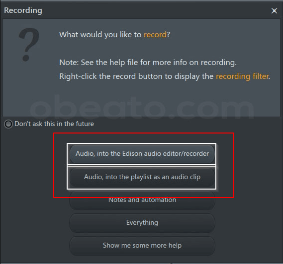Click the "Don't ask this in the future" label text

(54, 124)
